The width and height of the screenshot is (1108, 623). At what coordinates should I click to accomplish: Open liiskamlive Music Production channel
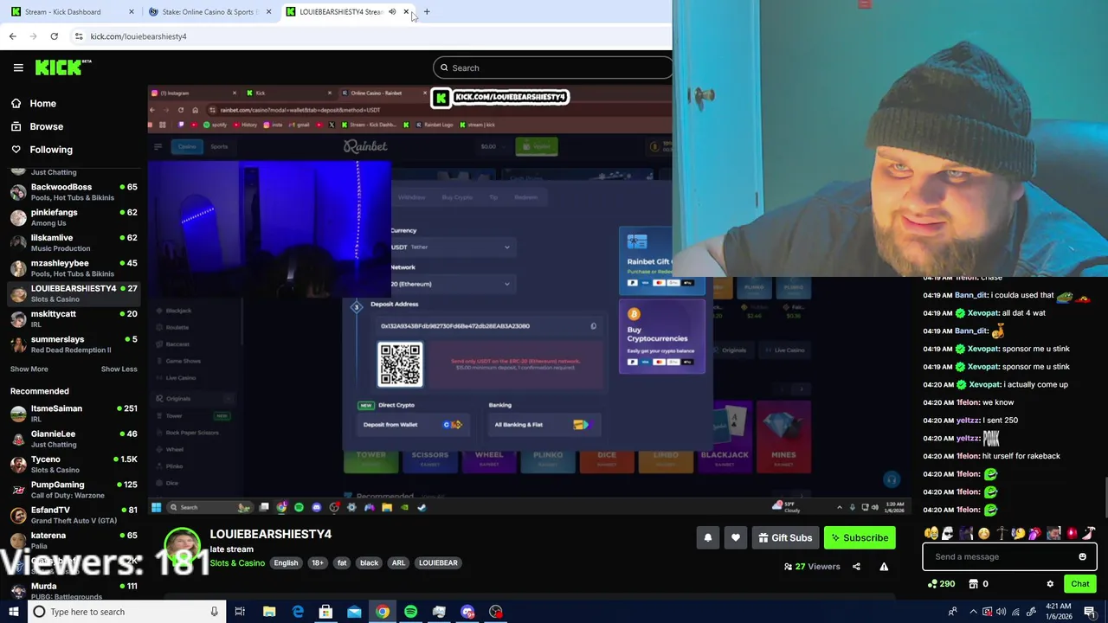[x=73, y=242]
